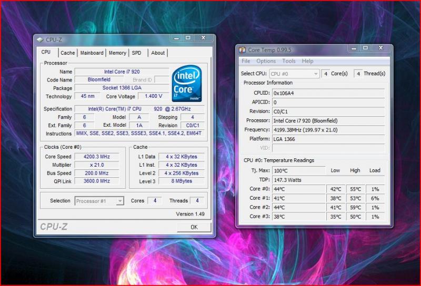Click the Technology value 45 nm
Screen dimensions: 421x286
[x=87, y=96]
